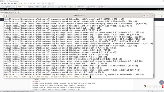Click the apt progress line at 50%
This screenshot has height=92, width=164.
coord(47,77)
